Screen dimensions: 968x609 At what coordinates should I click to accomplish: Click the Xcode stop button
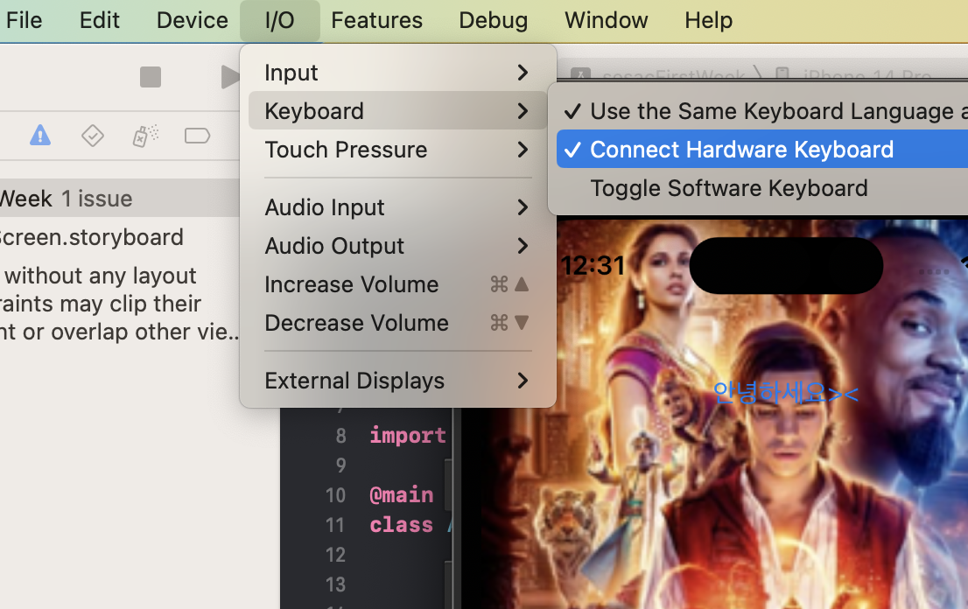pos(150,77)
